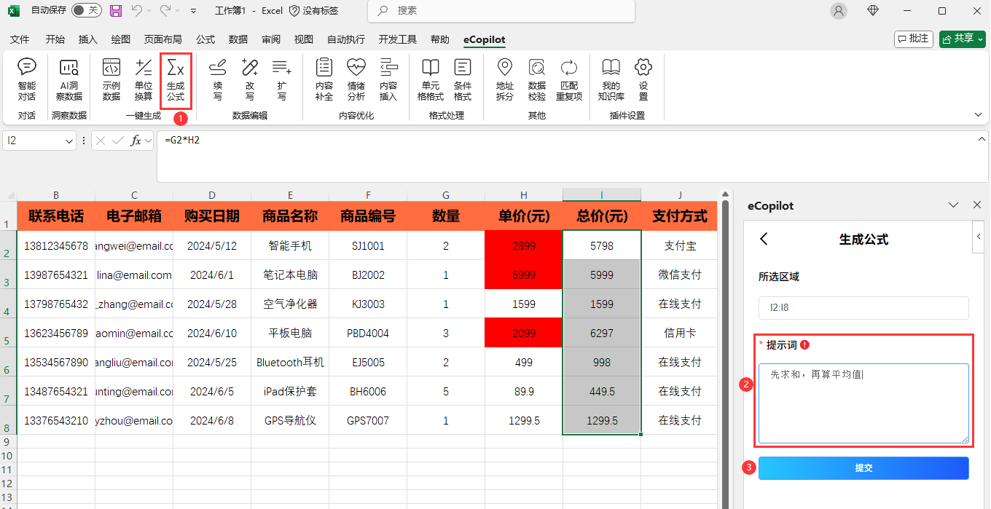The width and height of the screenshot is (991, 509).
Task: Open the 单位换算 unit conversion tool
Action: click(144, 79)
